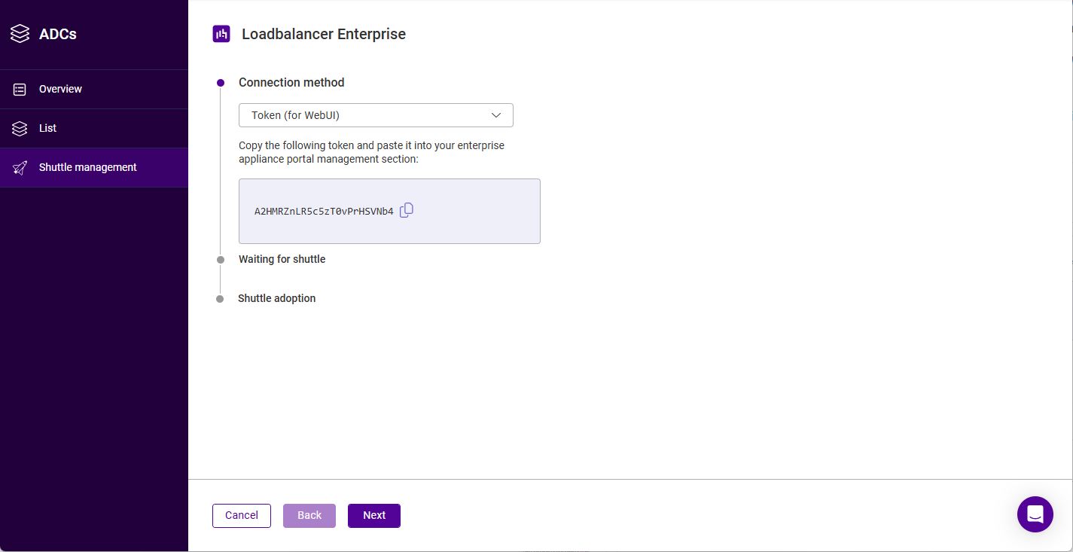Click the Connection method step bullet

pyautogui.click(x=221, y=82)
